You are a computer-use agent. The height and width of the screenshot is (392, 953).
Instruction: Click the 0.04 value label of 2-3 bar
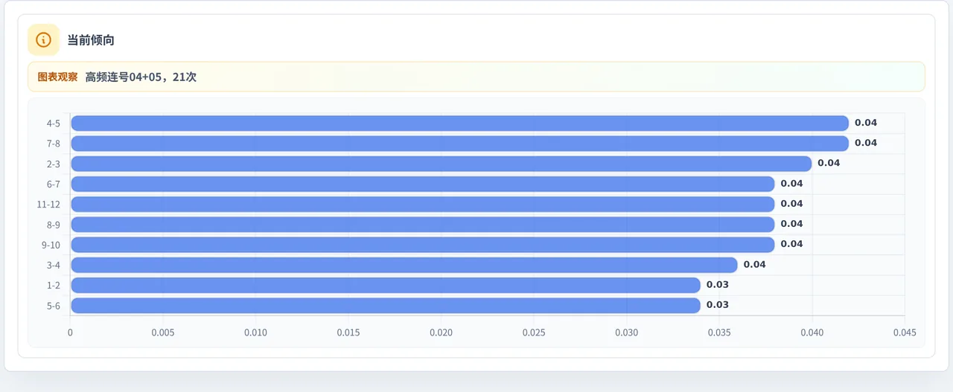coord(829,163)
